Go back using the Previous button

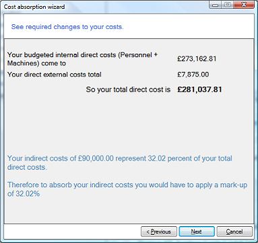click(159, 232)
